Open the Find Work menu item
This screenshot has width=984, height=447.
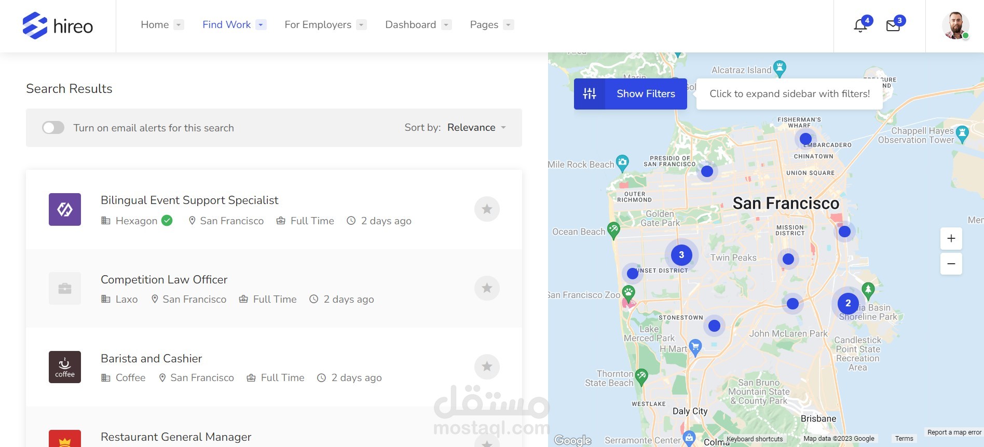point(226,25)
